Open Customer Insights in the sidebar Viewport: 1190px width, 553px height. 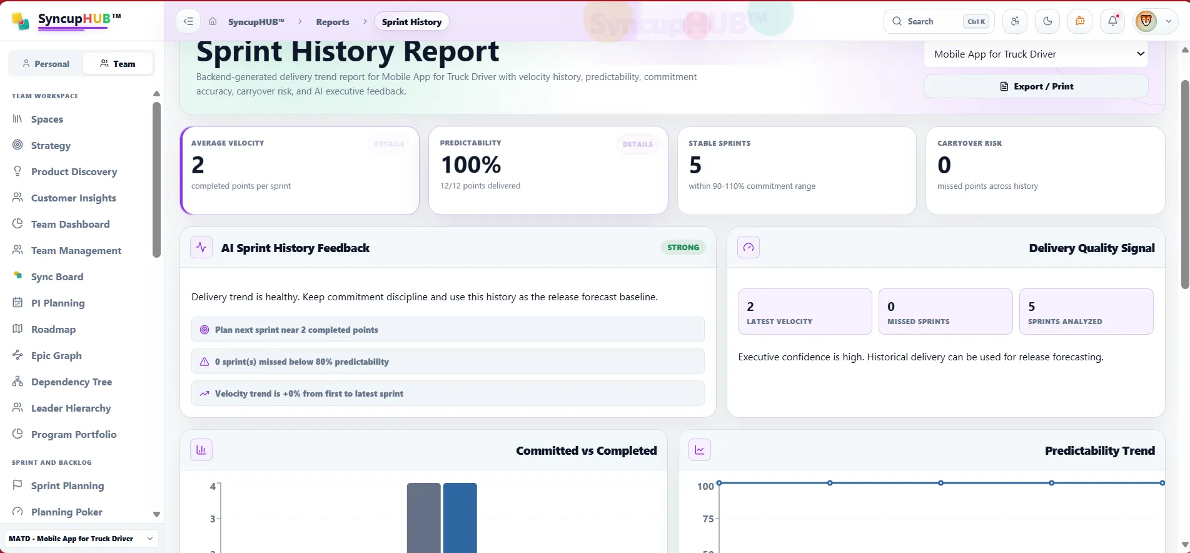point(73,198)
